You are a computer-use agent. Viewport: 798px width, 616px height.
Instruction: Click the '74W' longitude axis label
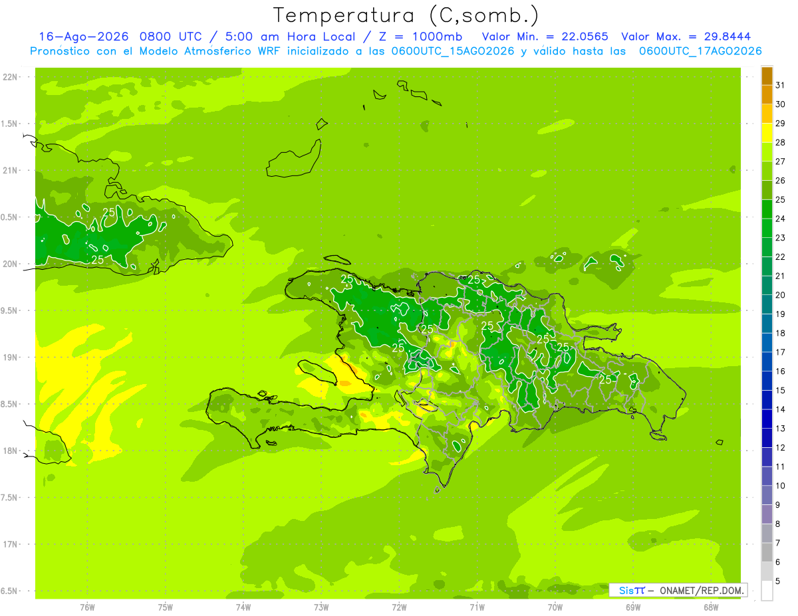pyautogui.click(x=243, y=607)
